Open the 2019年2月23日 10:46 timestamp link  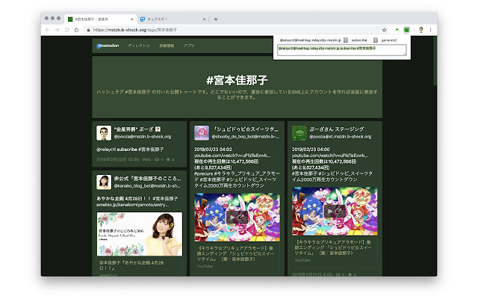(118, 159)
